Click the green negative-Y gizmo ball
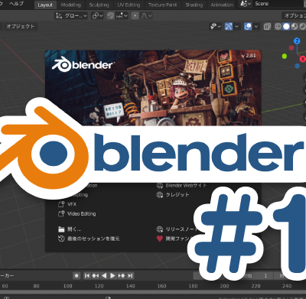Image resolution: width=306 pixels, height=299 pixels. click(285, 56)
